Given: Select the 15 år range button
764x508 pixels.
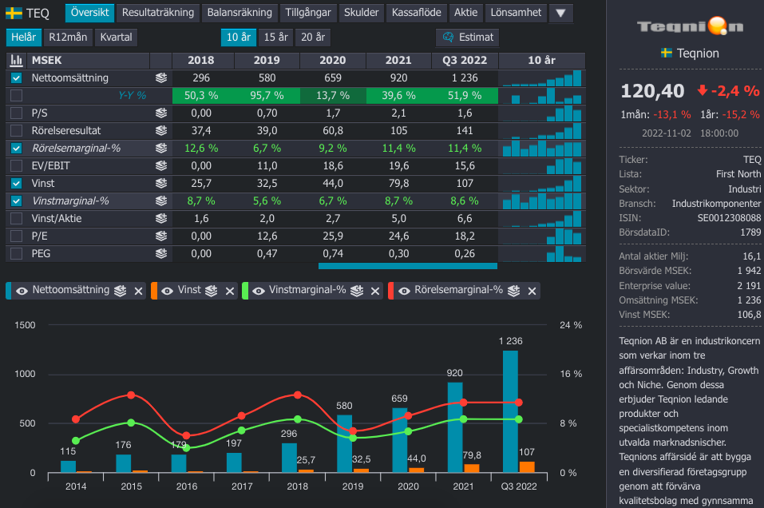Looking at the screenshot, I should [x=275, y=37].
